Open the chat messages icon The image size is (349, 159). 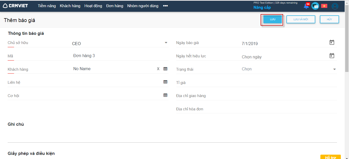[x=315, y=6]
